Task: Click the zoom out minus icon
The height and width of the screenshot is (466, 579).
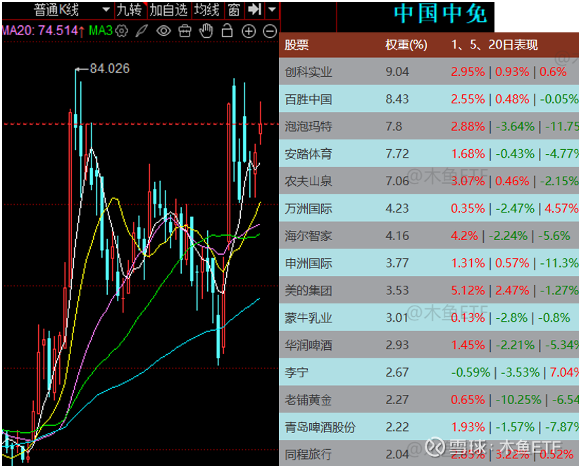Action: [270, 32]
